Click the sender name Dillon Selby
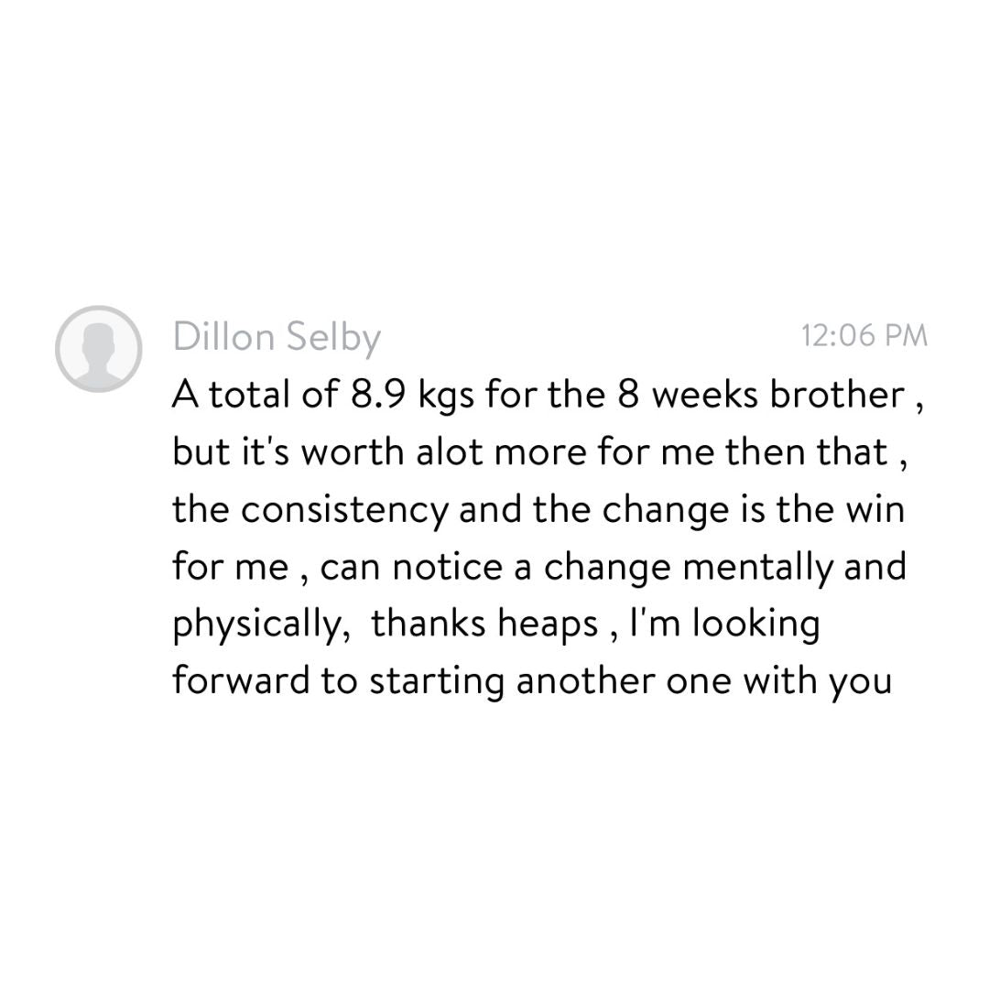This screenshot has height=989, width=989. tap(277, 337)
